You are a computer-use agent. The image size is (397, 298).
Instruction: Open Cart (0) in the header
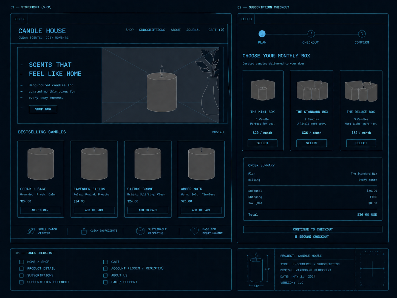coord(216,30)
